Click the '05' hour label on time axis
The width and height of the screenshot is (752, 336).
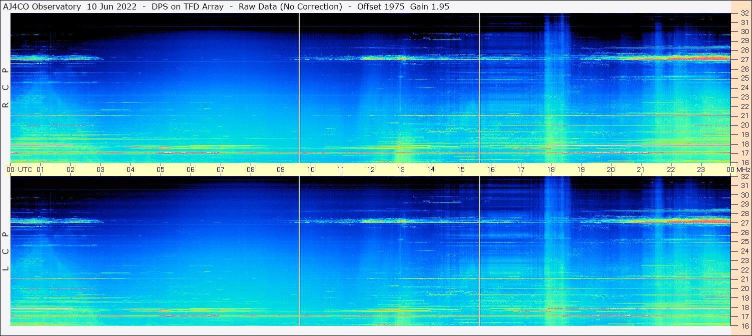pos(161,169)
